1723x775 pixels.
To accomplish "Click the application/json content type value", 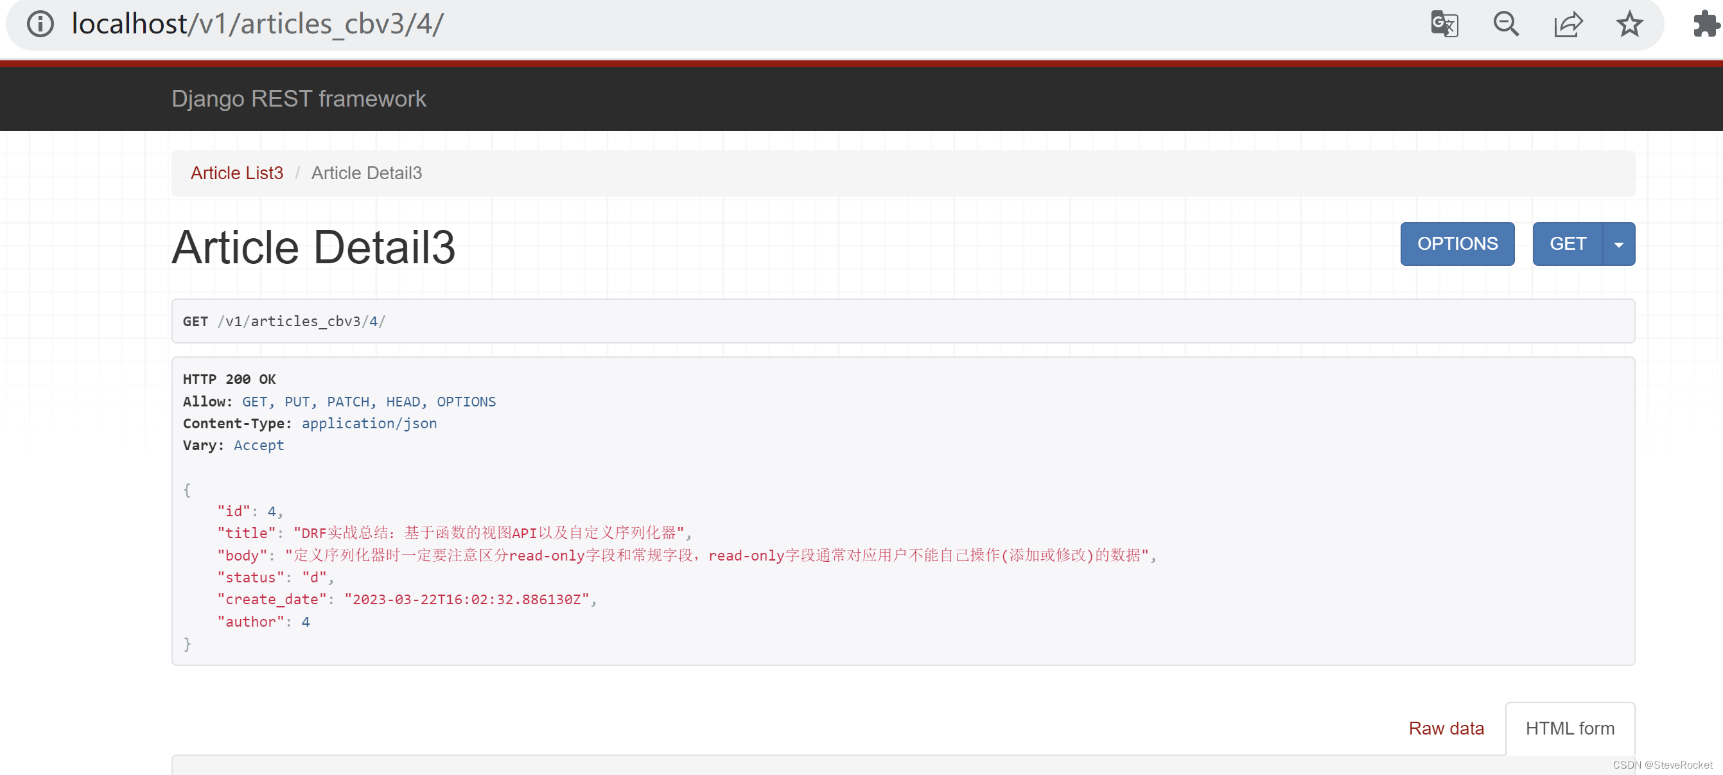I will [369, 423].
